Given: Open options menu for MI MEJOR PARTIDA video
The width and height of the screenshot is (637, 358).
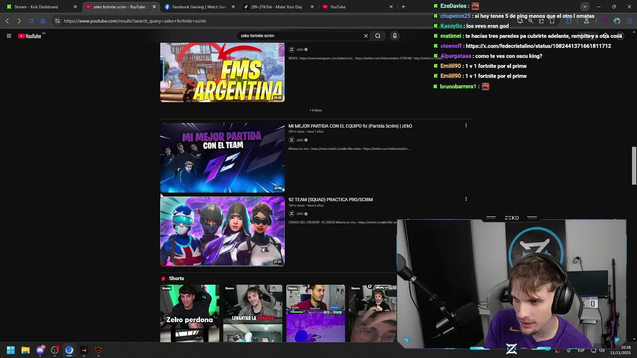Looking at the screenshot, I should [466, 125].
